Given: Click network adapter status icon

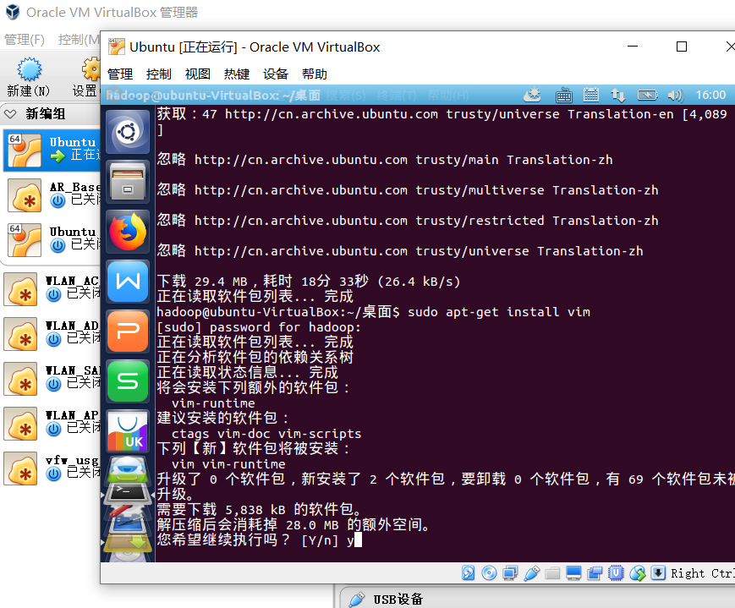Looking at the screenshot, I should click(510, 572).
